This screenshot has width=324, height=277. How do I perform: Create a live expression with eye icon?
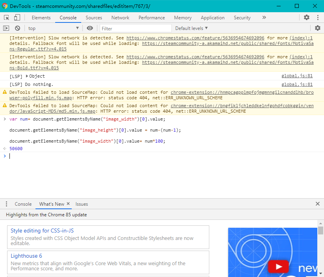(x=90, y=28)
